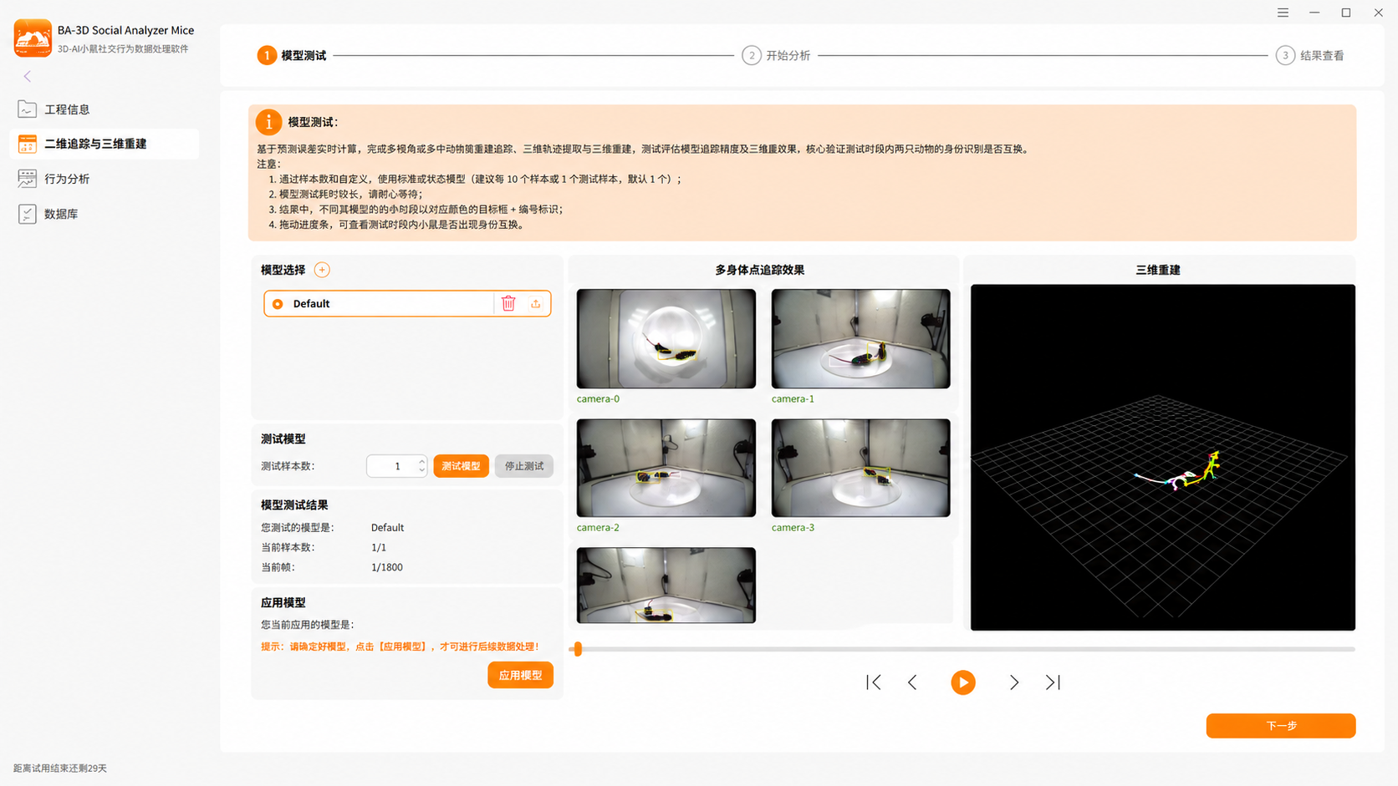Click the 行为分析 chart icon
The height and width of the screenshot is (786, 1398).
[27, 178]
